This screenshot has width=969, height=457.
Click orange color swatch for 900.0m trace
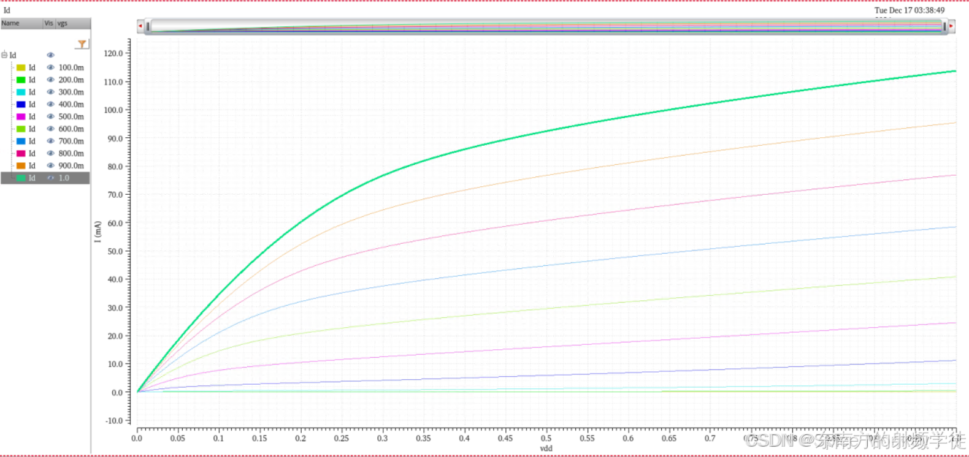pyautogui.click(x=21, y=165)
